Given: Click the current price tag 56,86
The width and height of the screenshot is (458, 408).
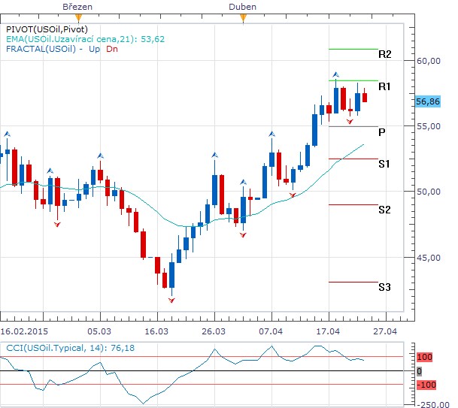Looking at the screenshot, I should click(x=428, y=101).
